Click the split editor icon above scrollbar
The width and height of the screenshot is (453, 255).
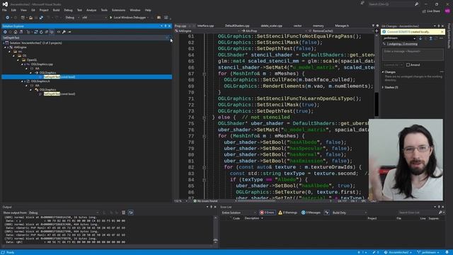[377, 31]
